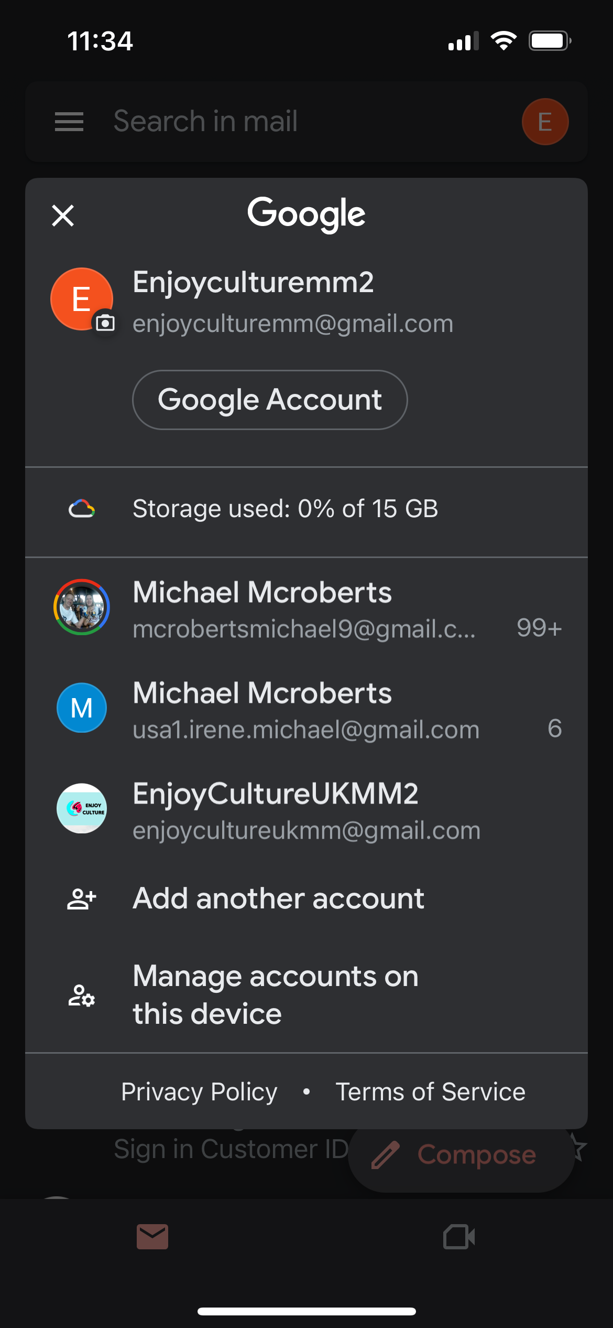
Task: Open the Meet video tab at bottom
Action: (459, 1237)
